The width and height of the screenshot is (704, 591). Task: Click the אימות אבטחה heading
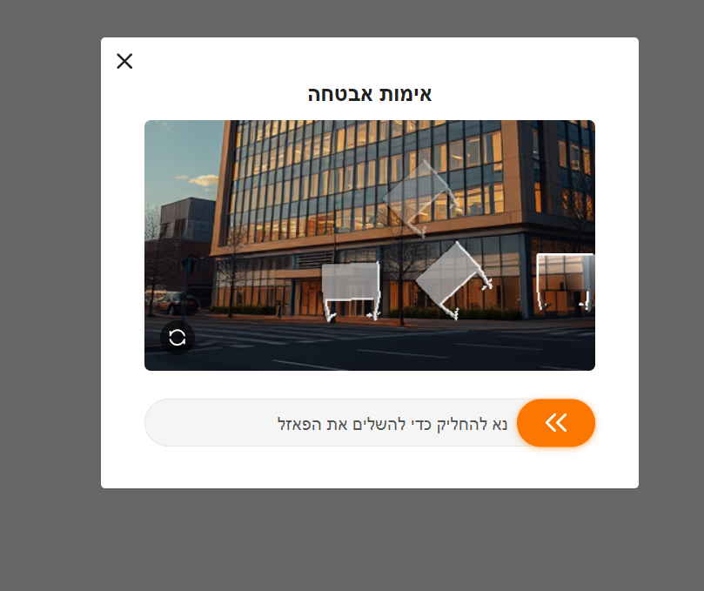click(x=370, y=94)
